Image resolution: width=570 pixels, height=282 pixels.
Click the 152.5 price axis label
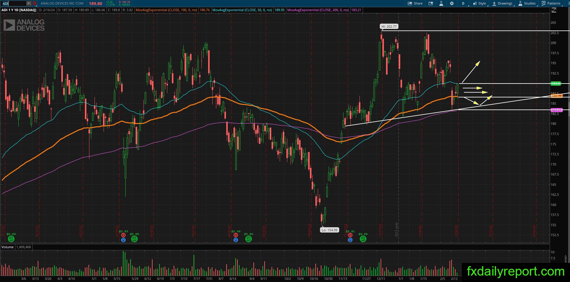coord(555,235)
